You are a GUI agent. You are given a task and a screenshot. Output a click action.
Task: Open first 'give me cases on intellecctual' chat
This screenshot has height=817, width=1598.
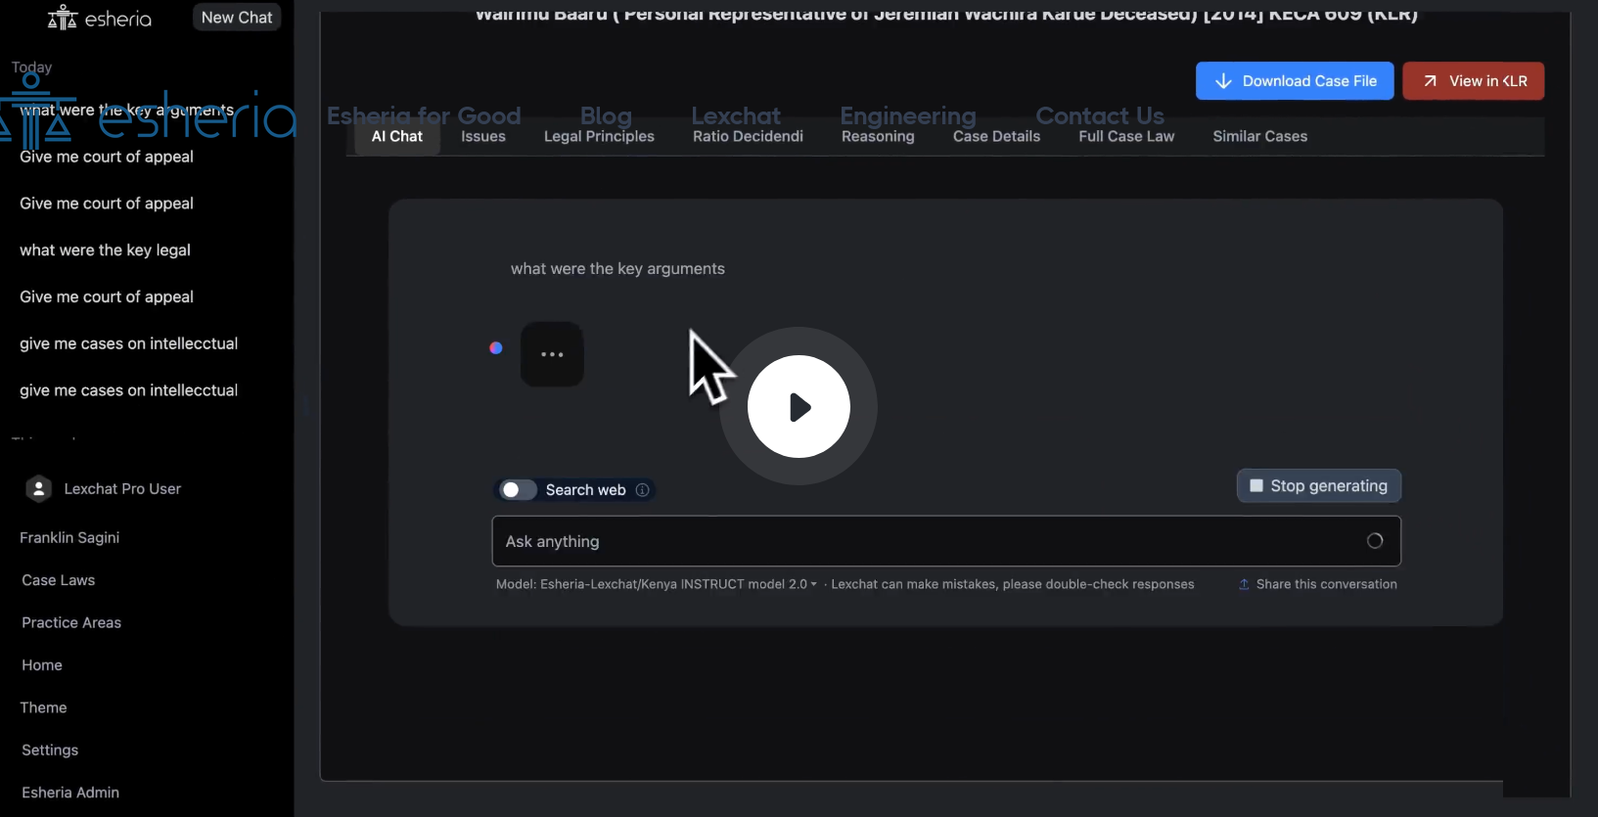(129, 344)
